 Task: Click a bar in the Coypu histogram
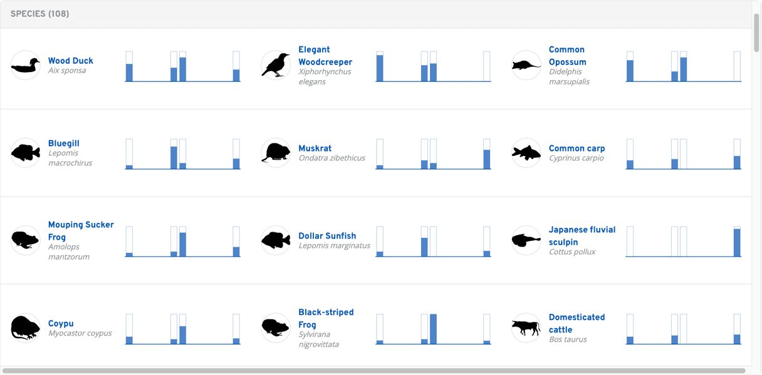182,335
